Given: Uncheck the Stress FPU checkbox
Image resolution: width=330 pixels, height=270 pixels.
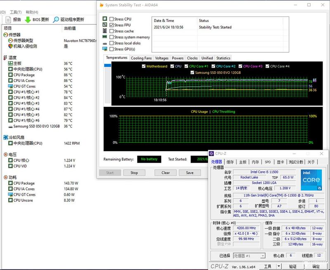Looking at the screenshot, I should click(x=111, y=25).
